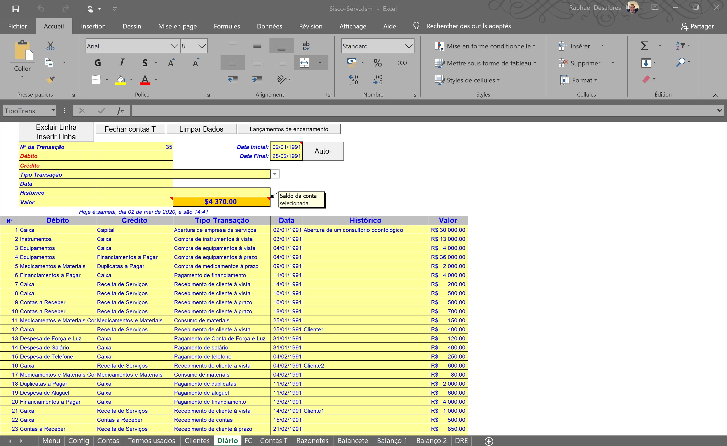Switch to the Balancete sheet tab
727x446 pixels.
point(353,440)
